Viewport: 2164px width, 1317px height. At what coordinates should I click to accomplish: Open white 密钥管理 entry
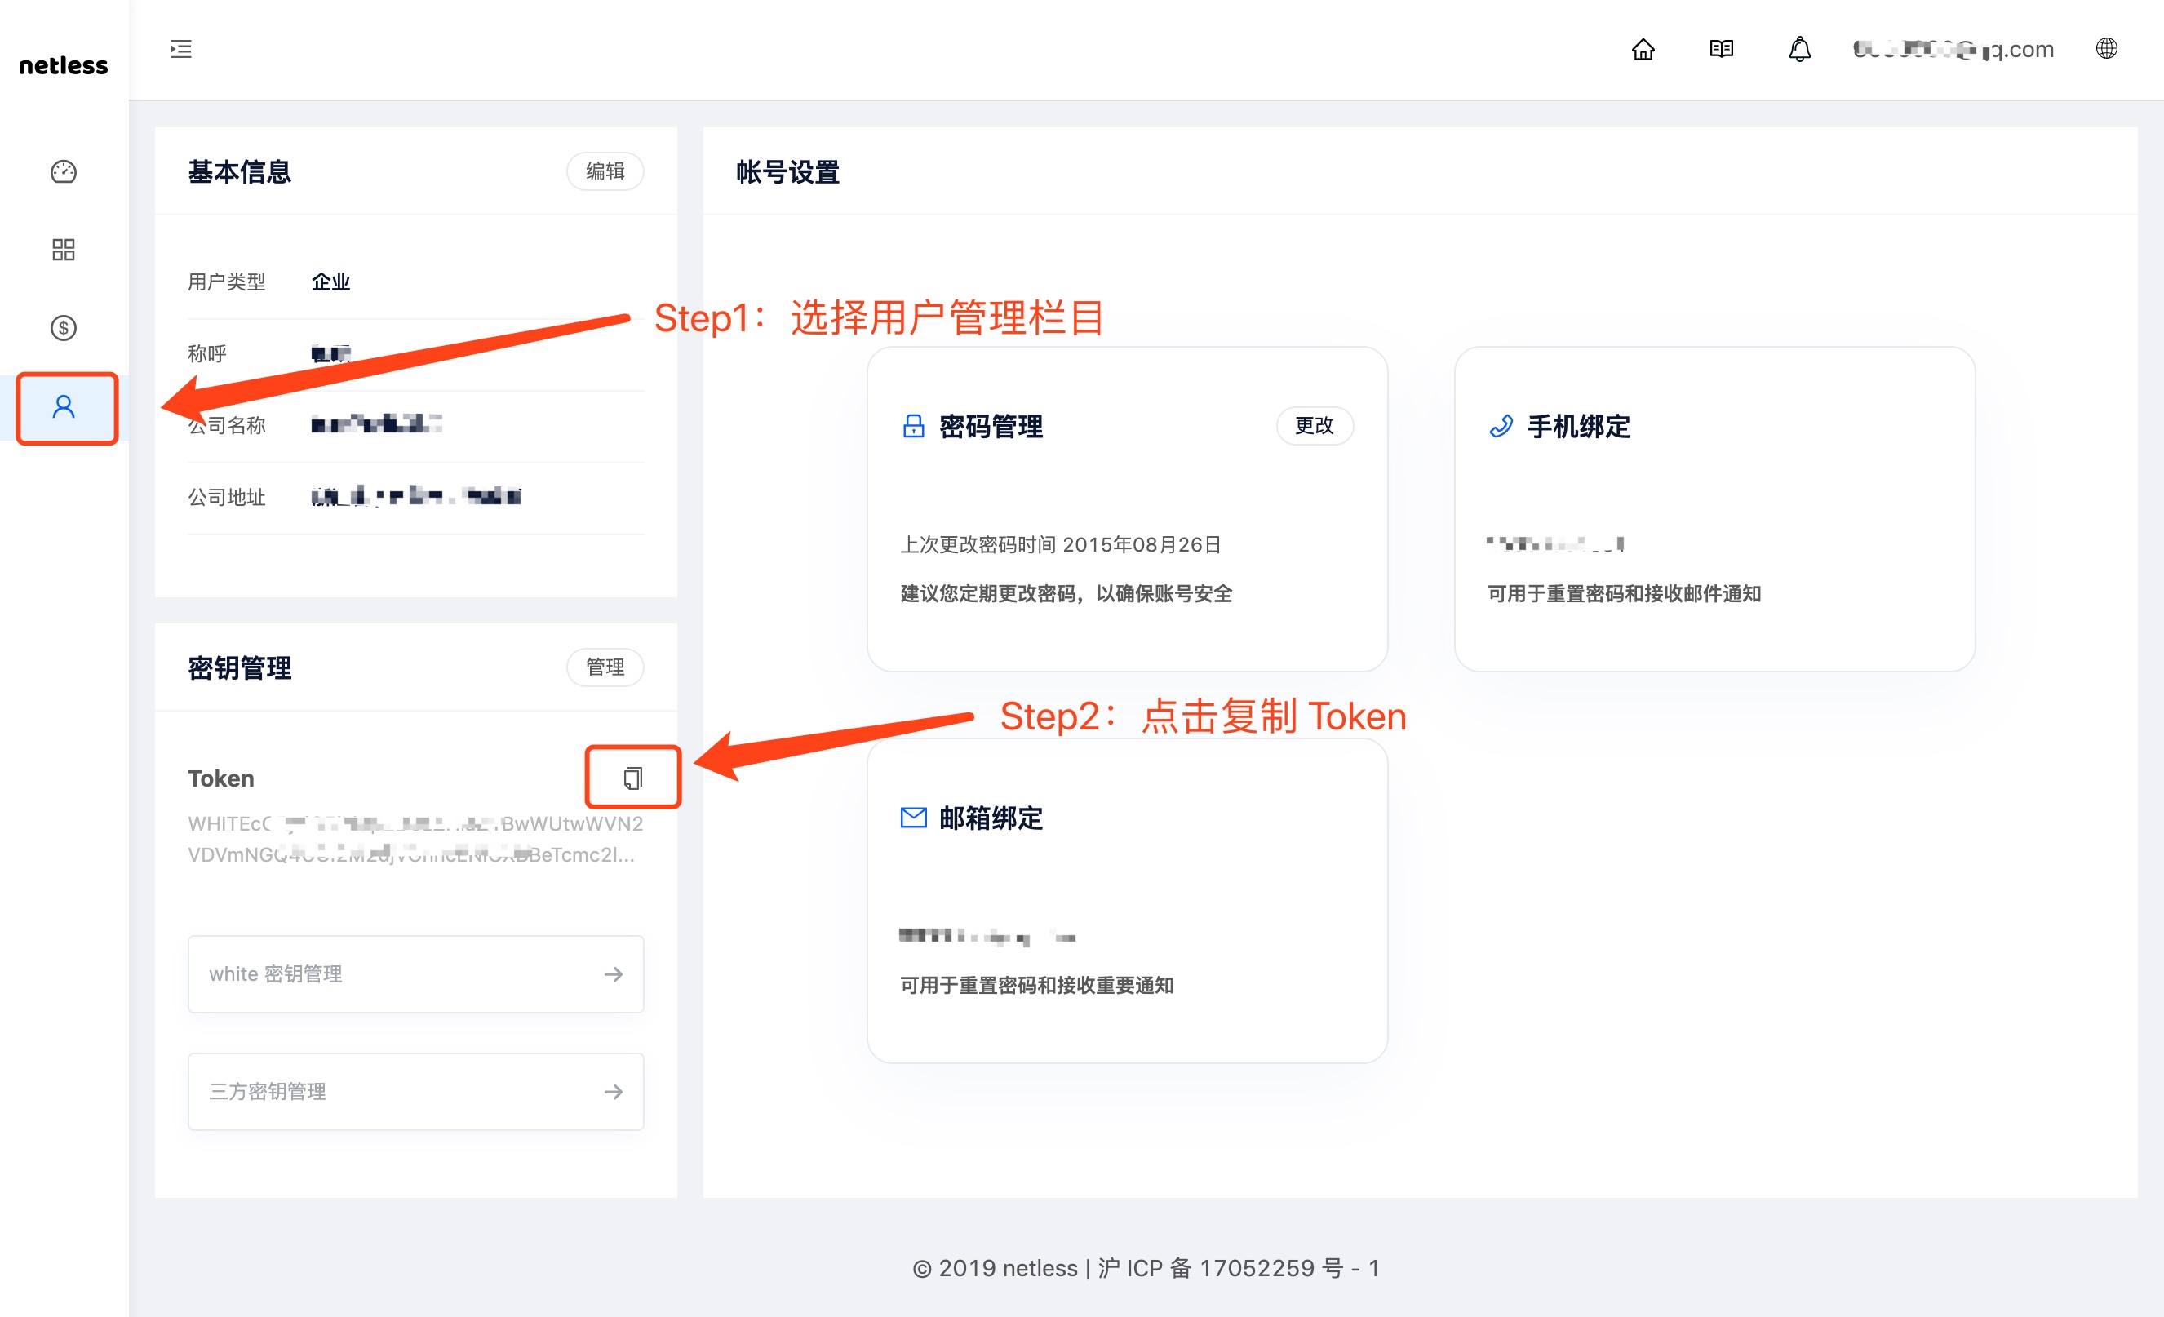coord(415,973)
